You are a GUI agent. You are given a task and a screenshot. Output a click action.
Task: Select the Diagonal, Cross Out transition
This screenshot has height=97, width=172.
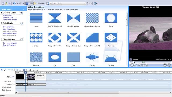point(73,37)
